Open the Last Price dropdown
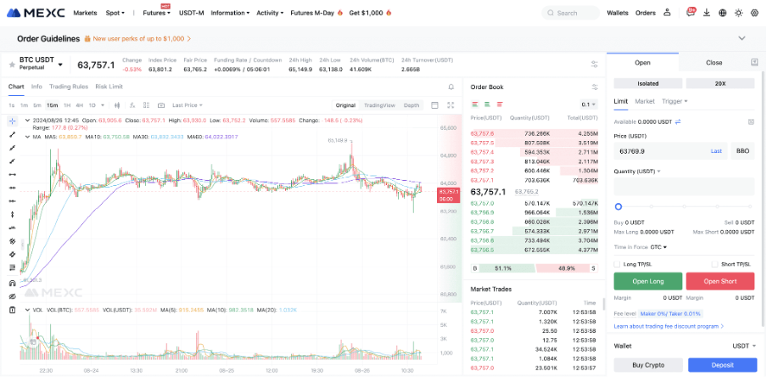This screenshot has width=767, height=377. point(188,105)
